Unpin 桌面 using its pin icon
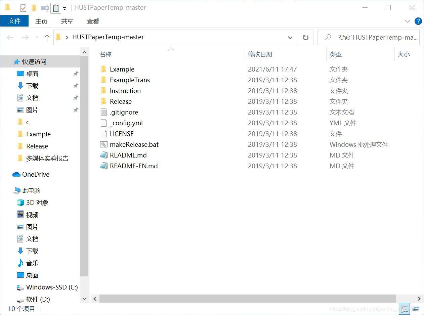 76,74
